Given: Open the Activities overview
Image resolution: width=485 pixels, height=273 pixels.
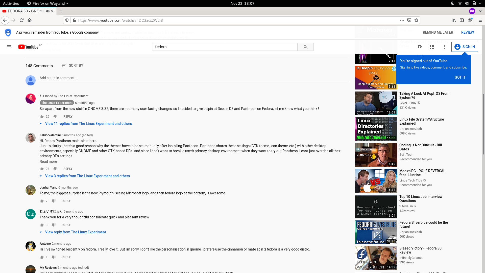Looking at the screenshot, I should pyautogui.click(x=11, y=3).
